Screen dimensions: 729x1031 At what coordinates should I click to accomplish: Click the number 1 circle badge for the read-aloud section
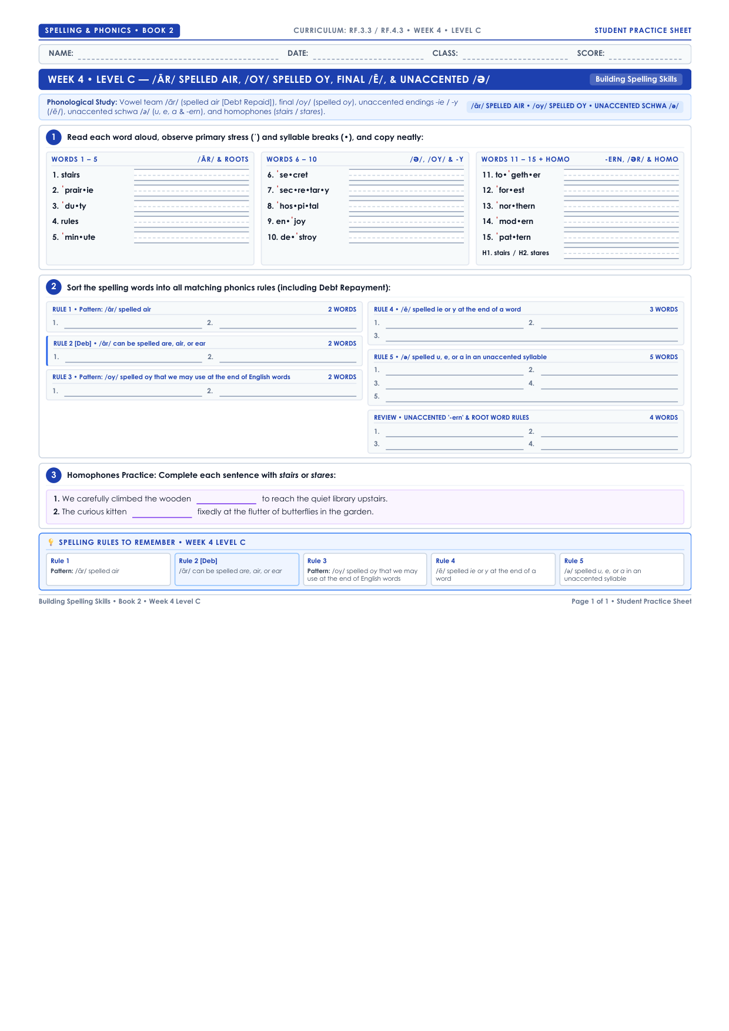[53, 137]
